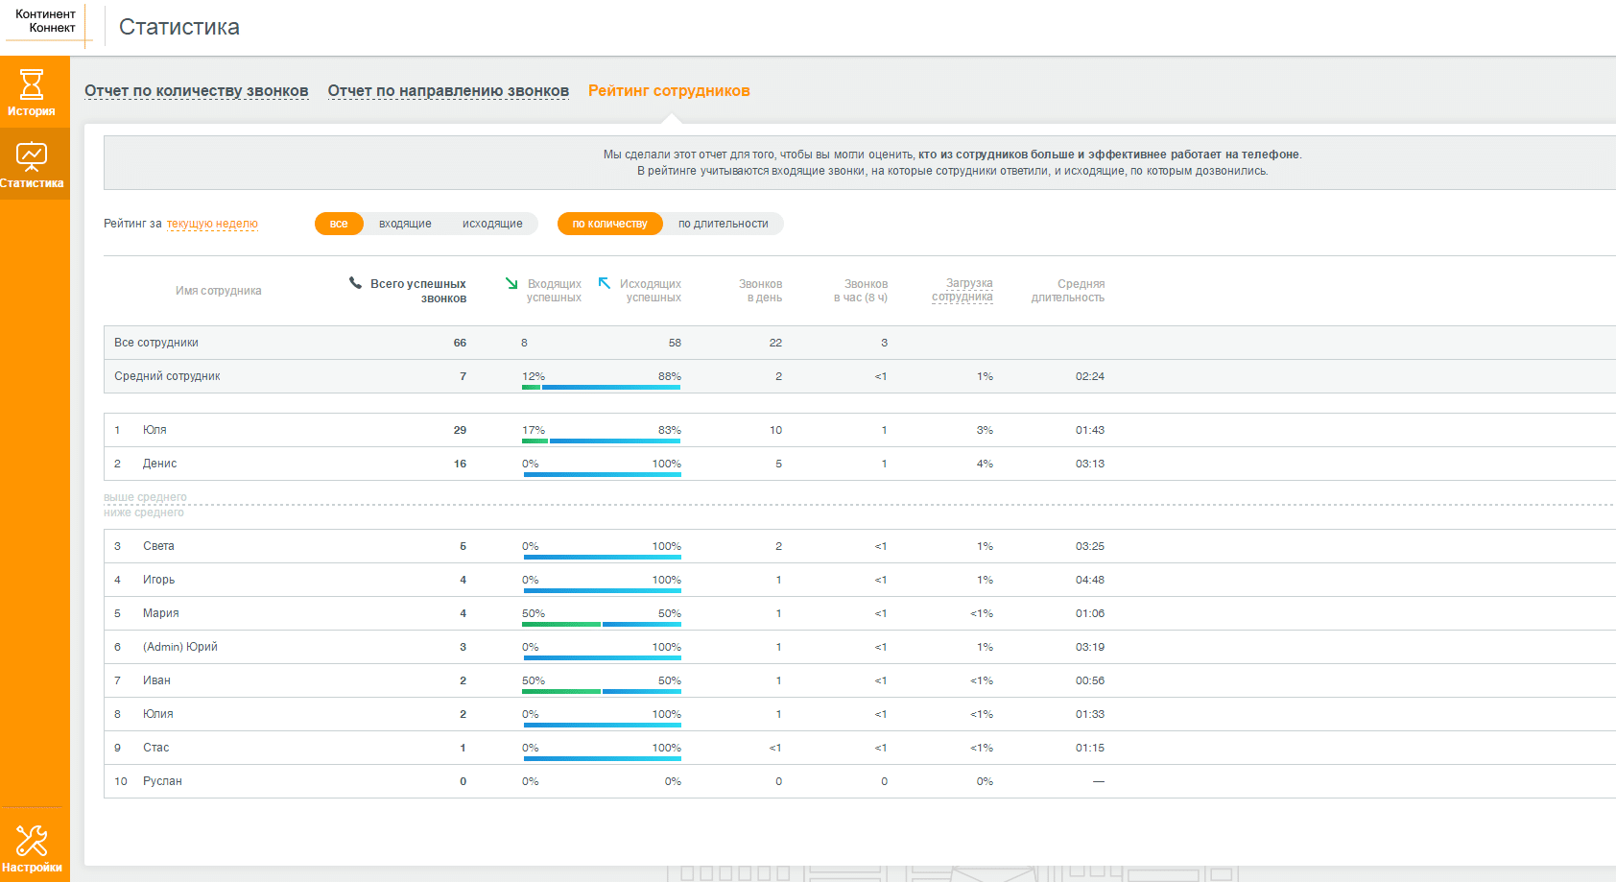Viewport: 1616px width, 882px height.
Task: Click the Звонков в день header
Action: [760, 291]
